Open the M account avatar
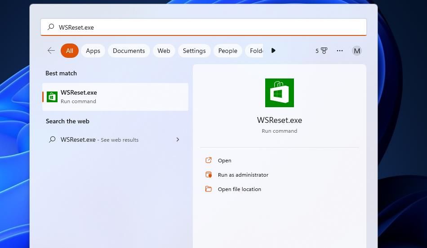This screenshot has width=427, height=248. point(357,51)
